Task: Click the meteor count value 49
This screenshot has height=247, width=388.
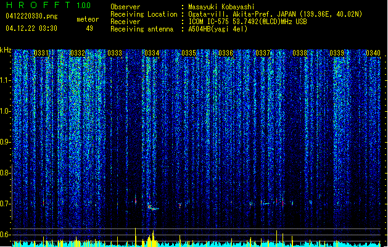Action: [x=89, y=28]
